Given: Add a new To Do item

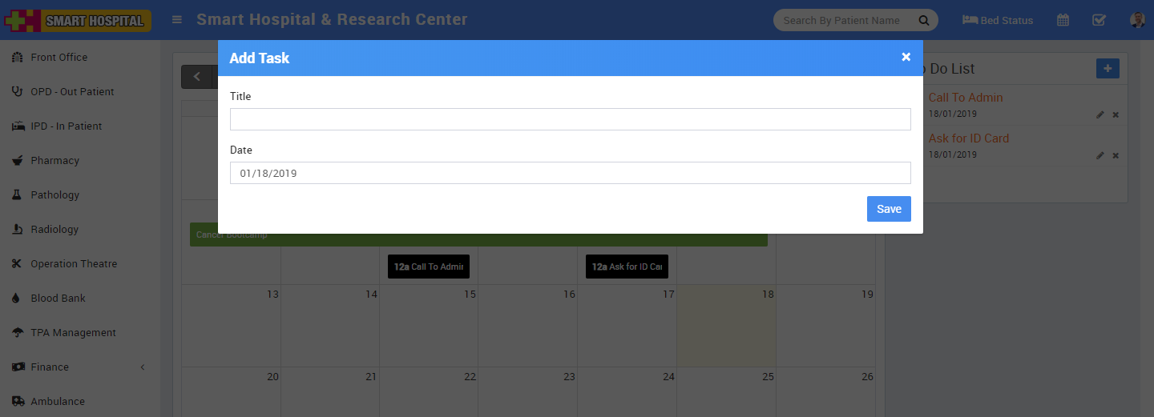Looking at the screenshot, I should [1108, 69].
